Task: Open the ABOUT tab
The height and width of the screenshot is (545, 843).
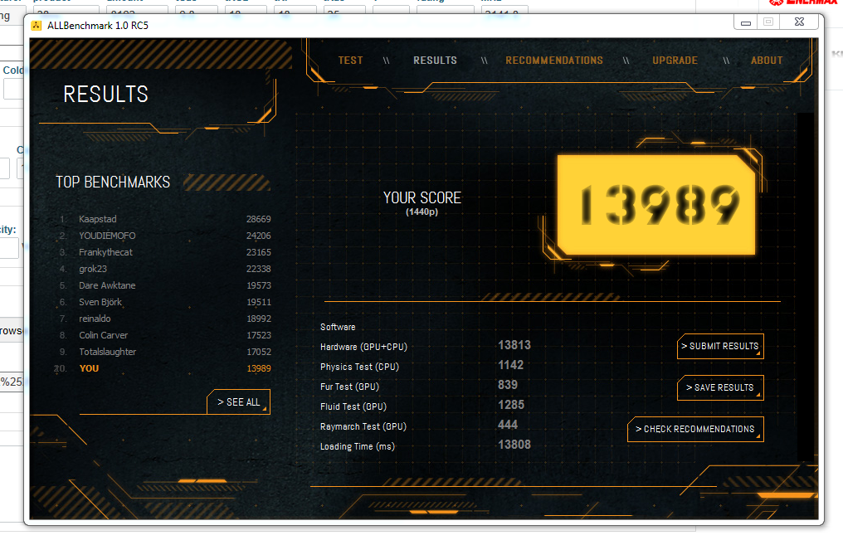Action: click(767, 61)
